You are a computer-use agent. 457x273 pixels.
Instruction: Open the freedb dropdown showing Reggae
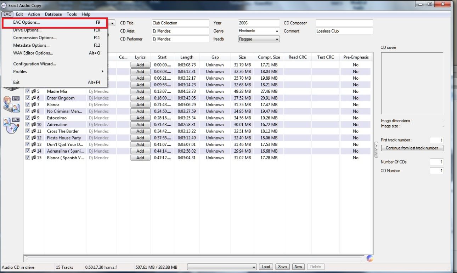click(x=259, y=39)
